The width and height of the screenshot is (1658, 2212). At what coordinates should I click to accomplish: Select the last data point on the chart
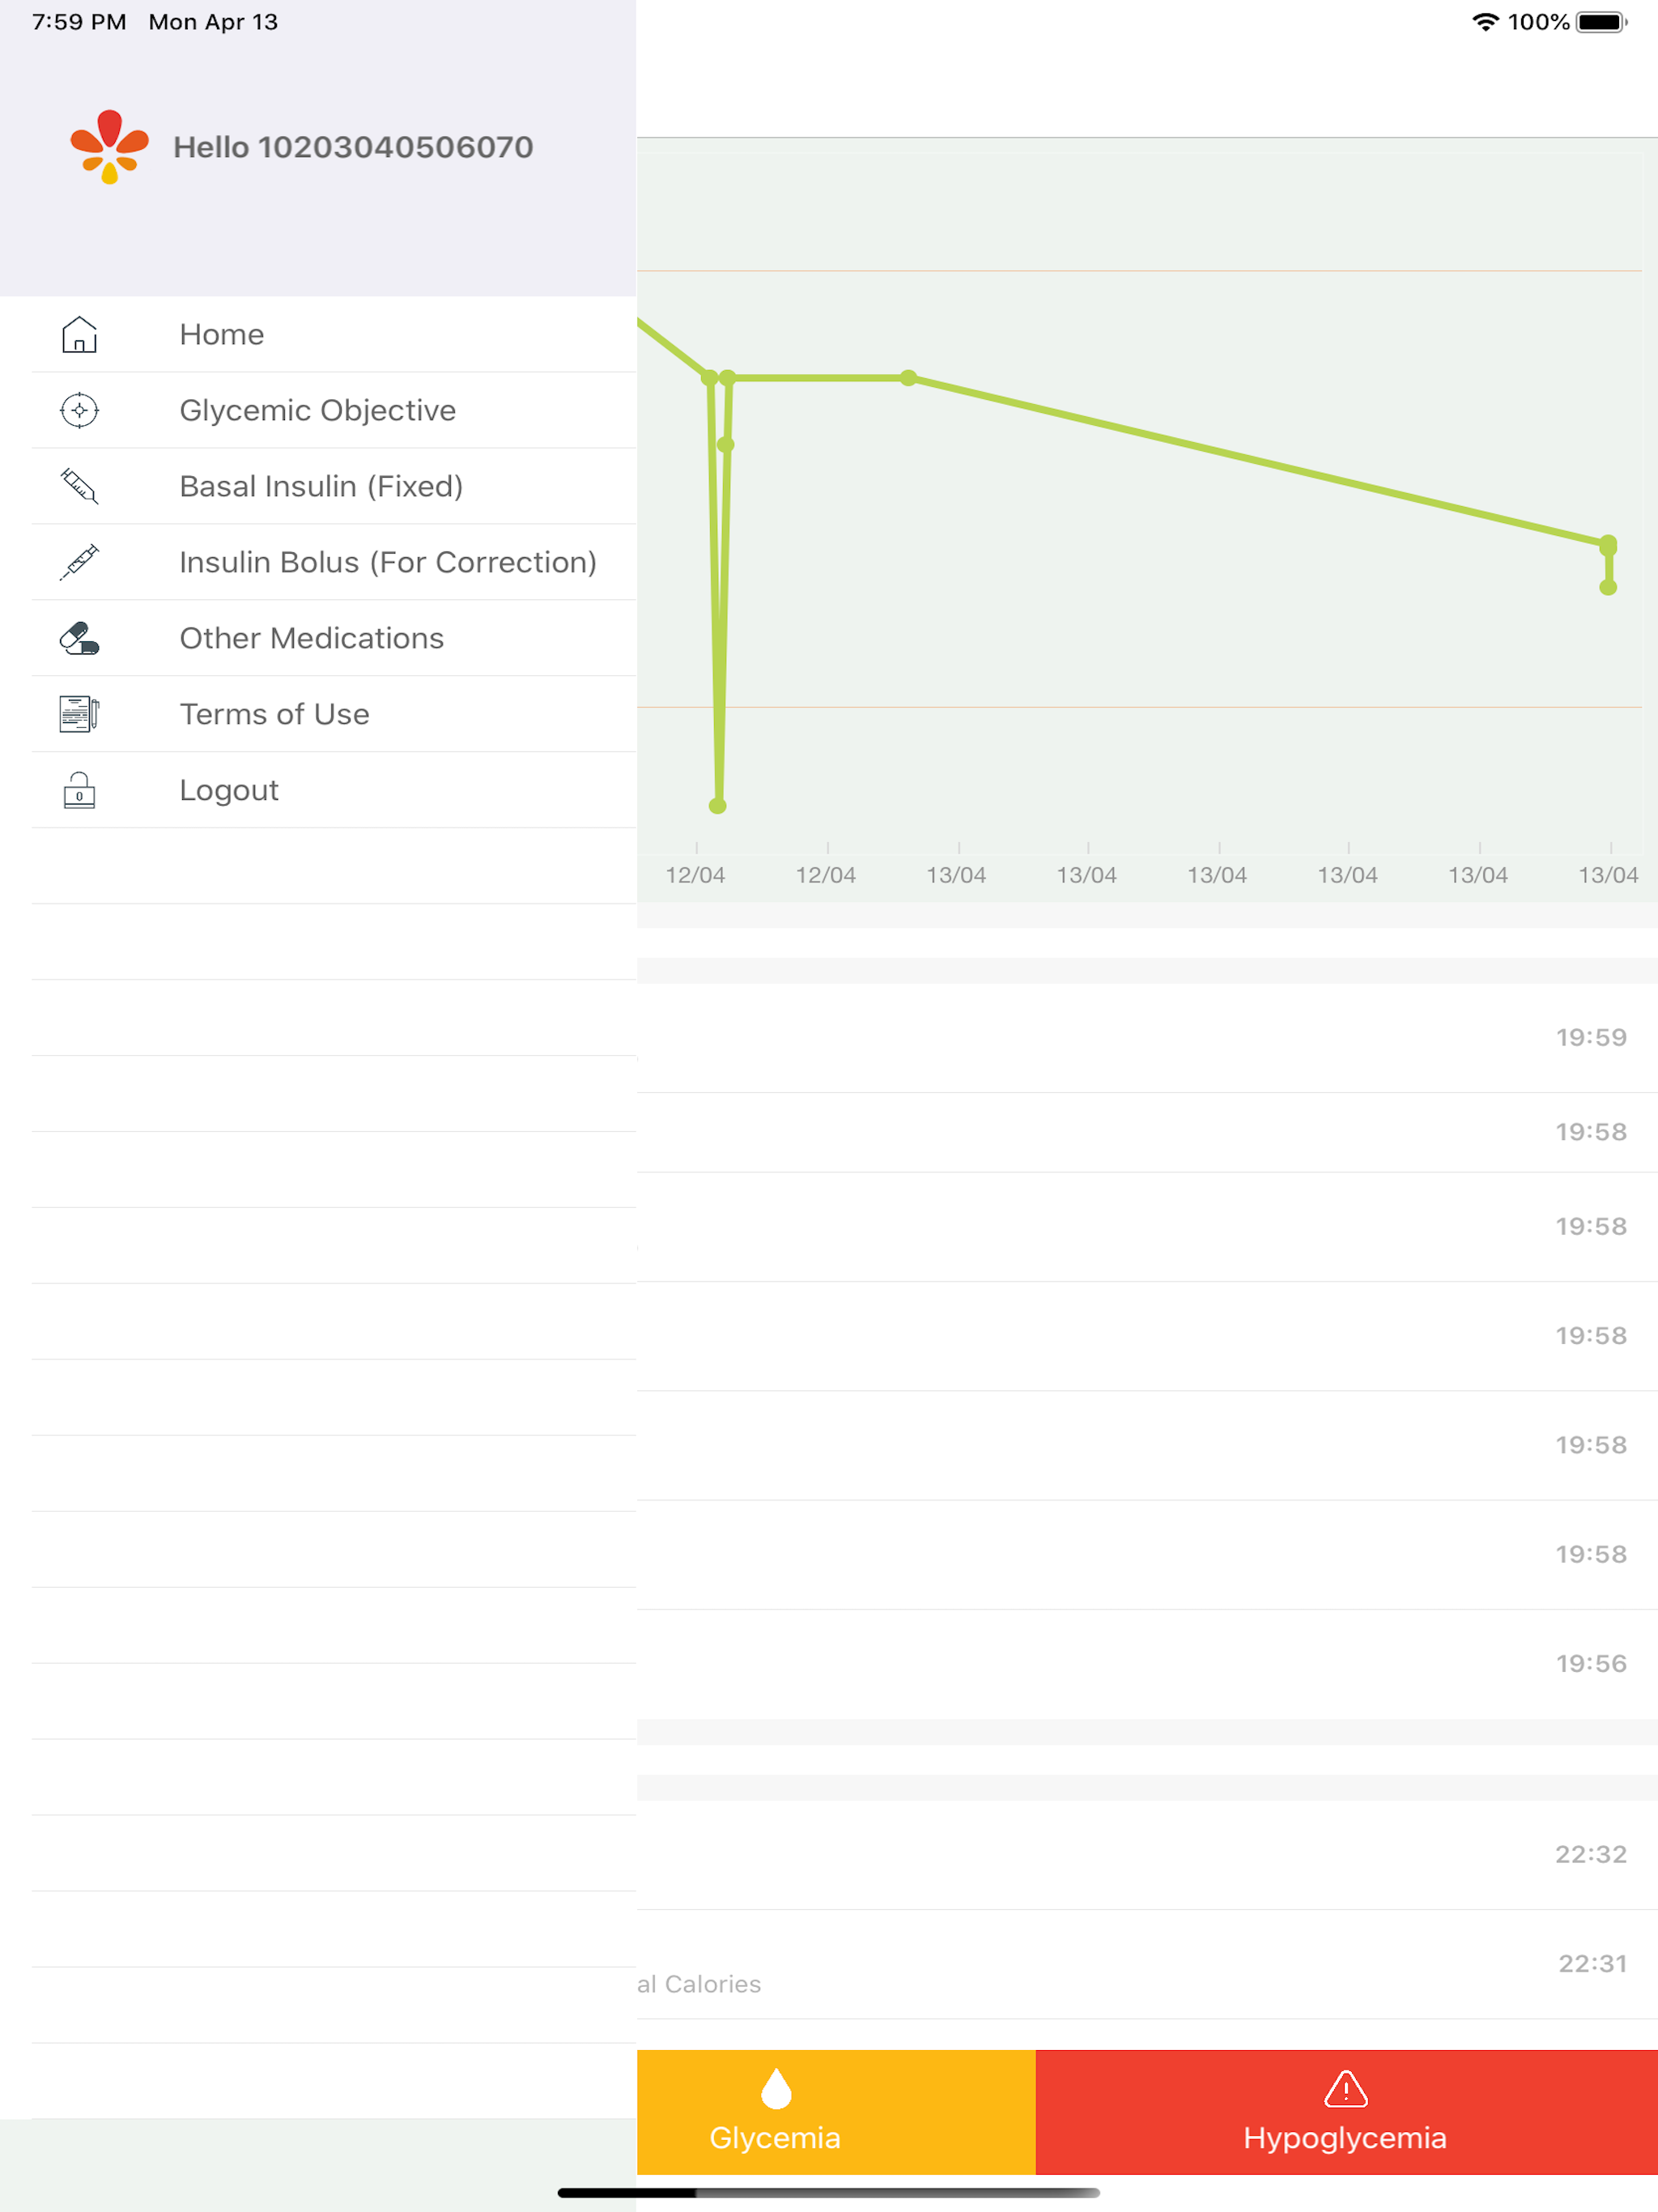1607,587
